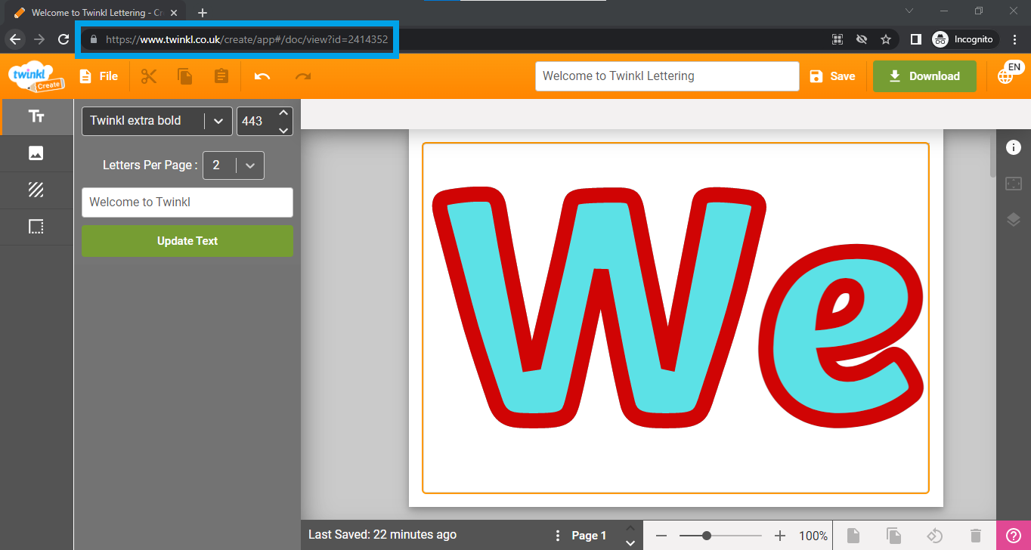Increase font size with up stepper arrow

[x=283, y=113]
